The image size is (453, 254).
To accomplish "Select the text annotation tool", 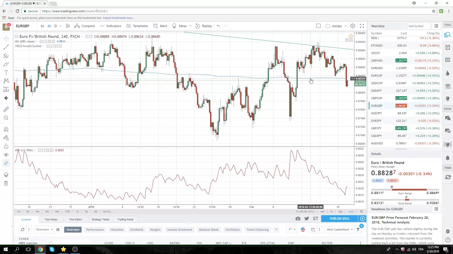I will click(x=6, y=72).
